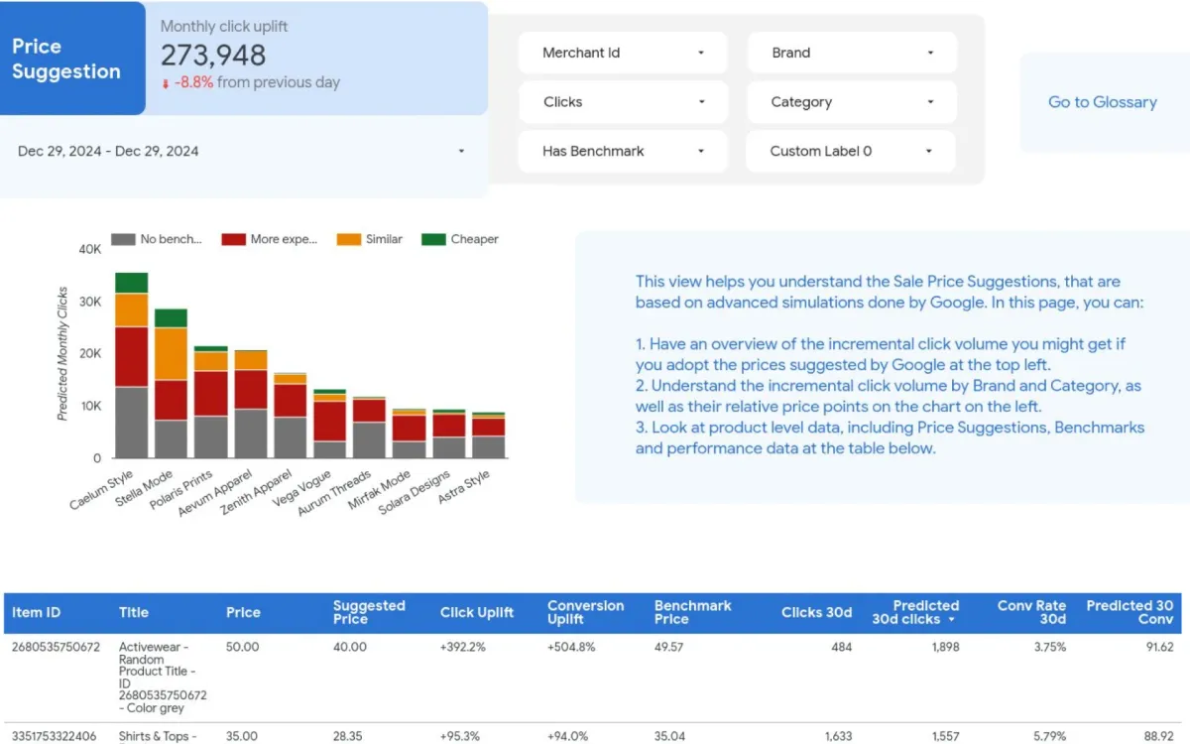Click the Benchmark Price column header
The height and width of the screenshot is (744, 1190).
692,612
